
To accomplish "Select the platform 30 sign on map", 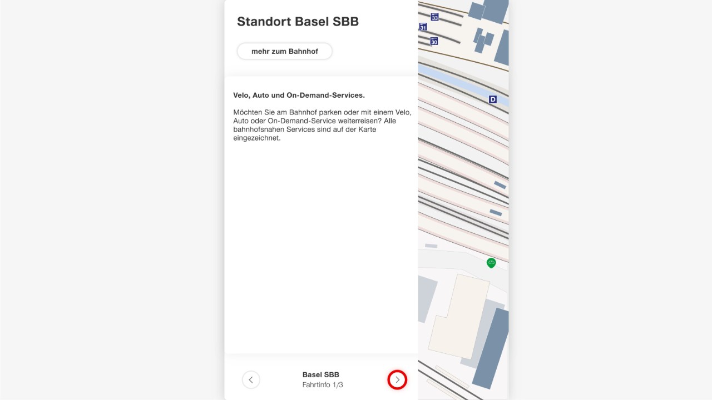I will coord(434,41).
